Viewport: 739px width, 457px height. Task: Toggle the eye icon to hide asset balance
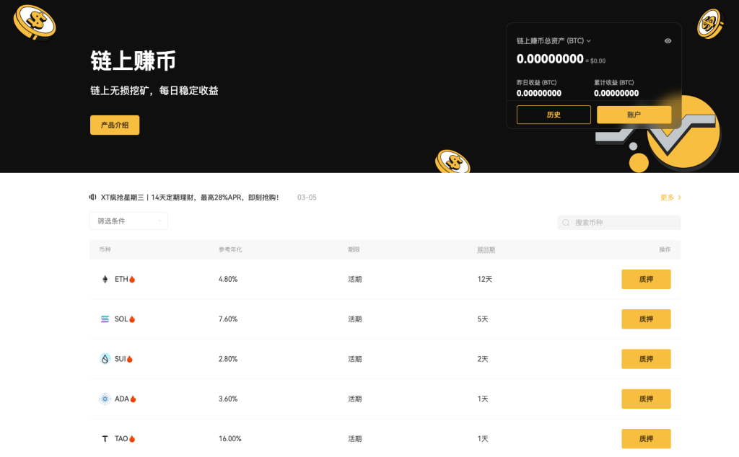668,41
